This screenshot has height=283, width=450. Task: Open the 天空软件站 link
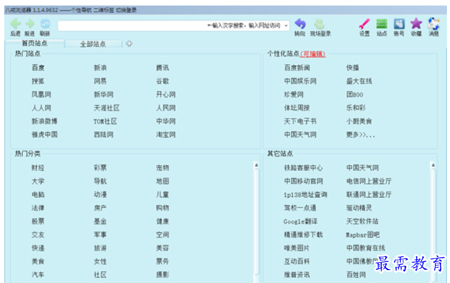coord(362,222)
